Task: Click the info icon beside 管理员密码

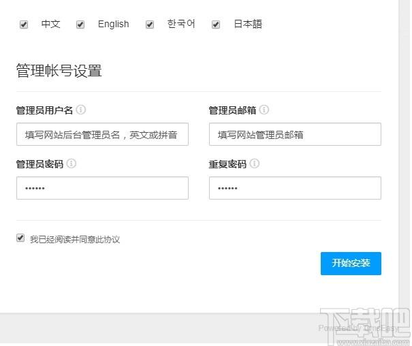Action: 72,164
